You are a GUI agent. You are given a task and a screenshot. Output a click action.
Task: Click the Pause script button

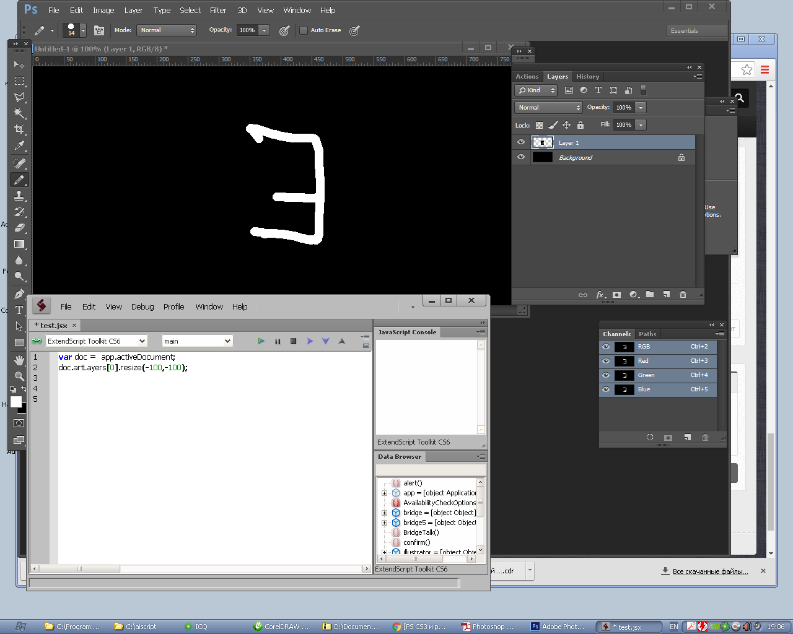coord(278,341)
